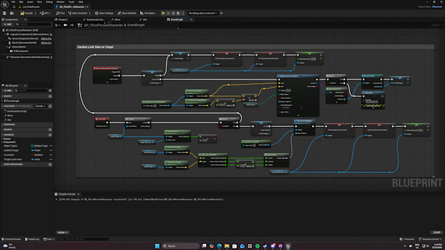This screenshot has height=250, width=445.
Task: Expand the EventGraph entry in My Blueprint
Action: [3, 101]
